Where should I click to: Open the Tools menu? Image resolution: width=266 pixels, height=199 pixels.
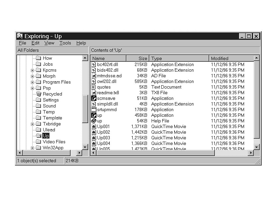65,43
